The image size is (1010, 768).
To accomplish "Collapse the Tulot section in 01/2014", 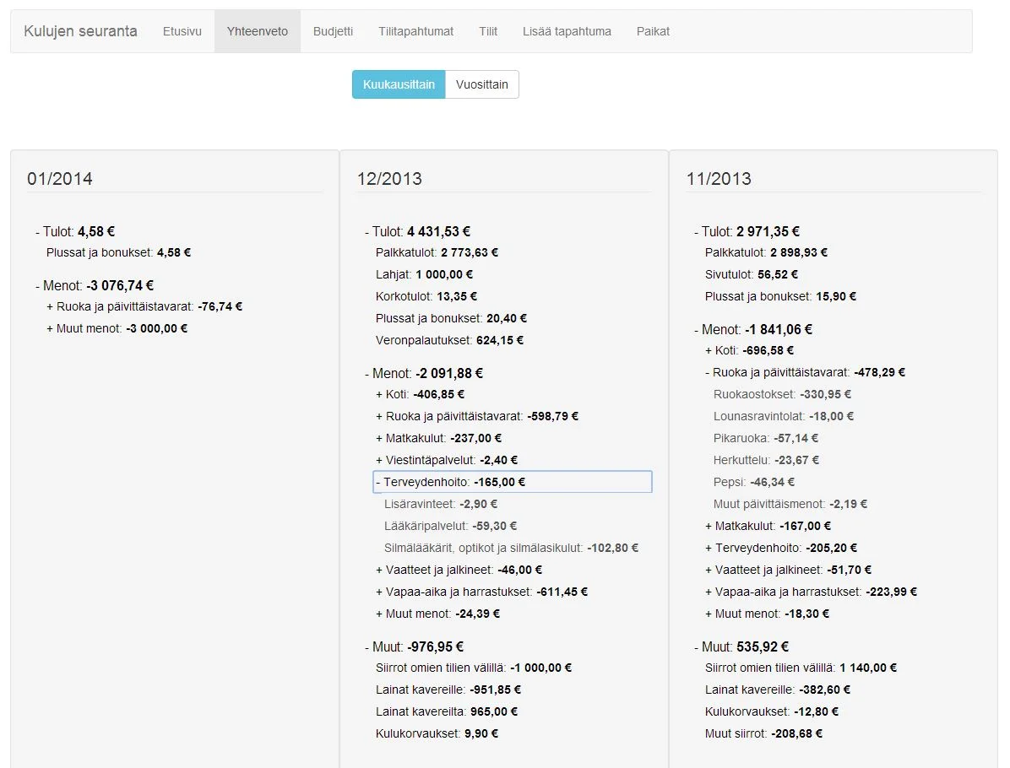I will [x=55, y=231].
